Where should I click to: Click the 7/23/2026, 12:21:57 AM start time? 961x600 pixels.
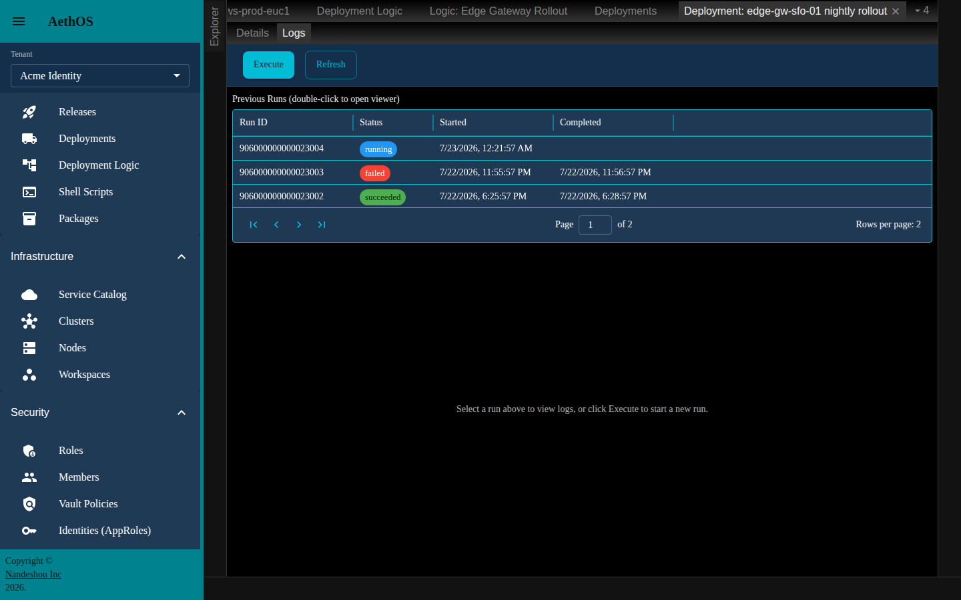(x=486, y=148)
